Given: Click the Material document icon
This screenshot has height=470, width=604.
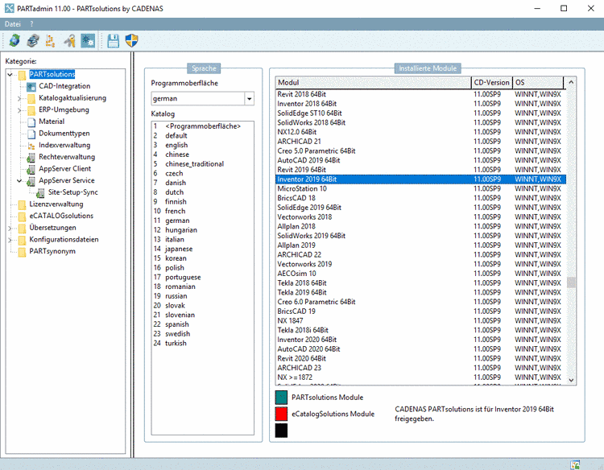Looking at the screenshot, I should pos(31,122).
